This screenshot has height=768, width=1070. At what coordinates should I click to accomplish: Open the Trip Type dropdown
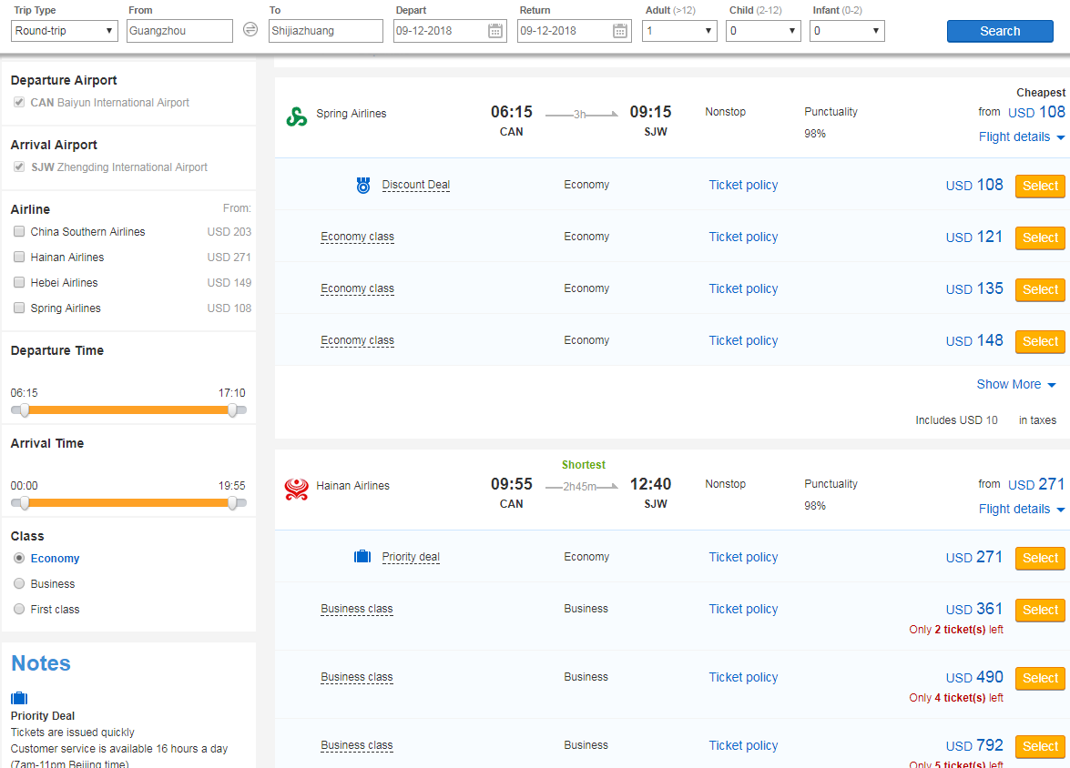tap(65, 31)
